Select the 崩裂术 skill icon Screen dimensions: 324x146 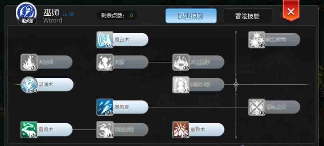coord(181,130)
